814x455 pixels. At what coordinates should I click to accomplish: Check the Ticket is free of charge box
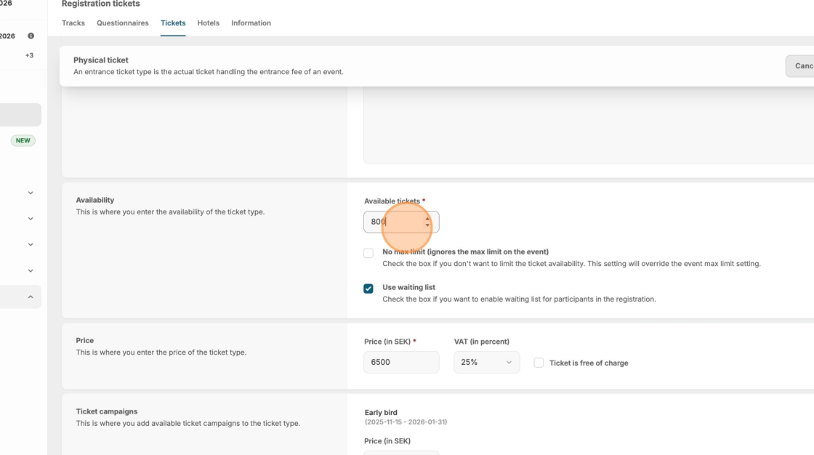539,363
